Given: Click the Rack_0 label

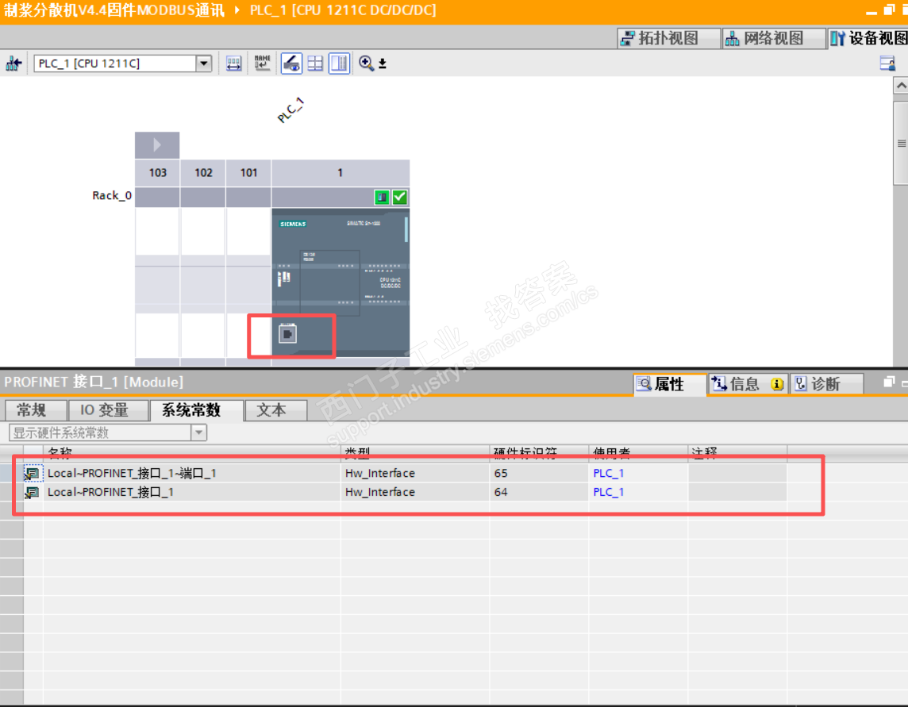Looking at the screenshot, I should [112, 196].
